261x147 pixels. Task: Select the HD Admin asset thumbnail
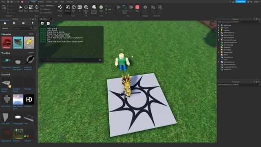tap(29, 100)
